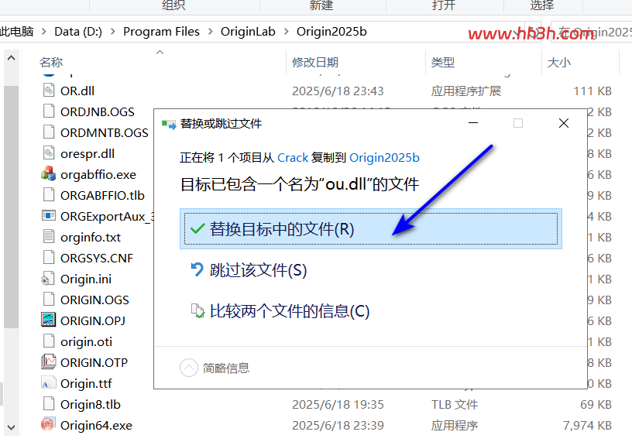Click Origin2025b in the address bar
Screen dimensions: 632x442
(331, 32)
